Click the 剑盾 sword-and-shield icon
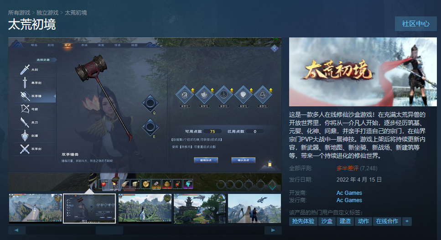 pos(25,136)
